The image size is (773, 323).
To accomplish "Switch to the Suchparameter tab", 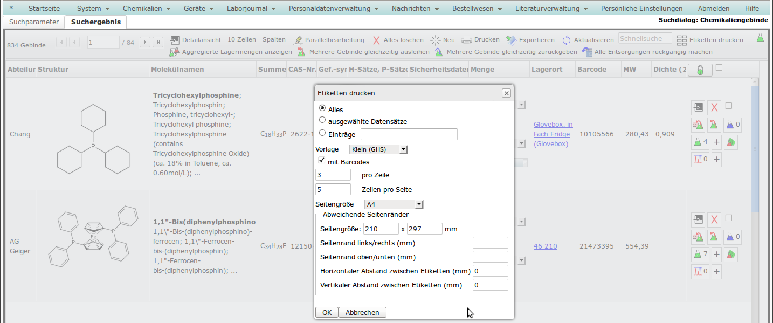I will [x=33, y=22].
